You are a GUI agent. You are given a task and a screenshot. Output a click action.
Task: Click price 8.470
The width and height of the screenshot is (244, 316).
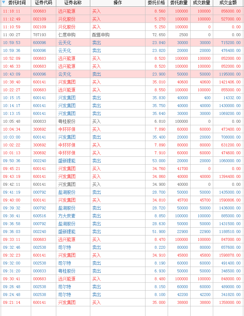160,239
